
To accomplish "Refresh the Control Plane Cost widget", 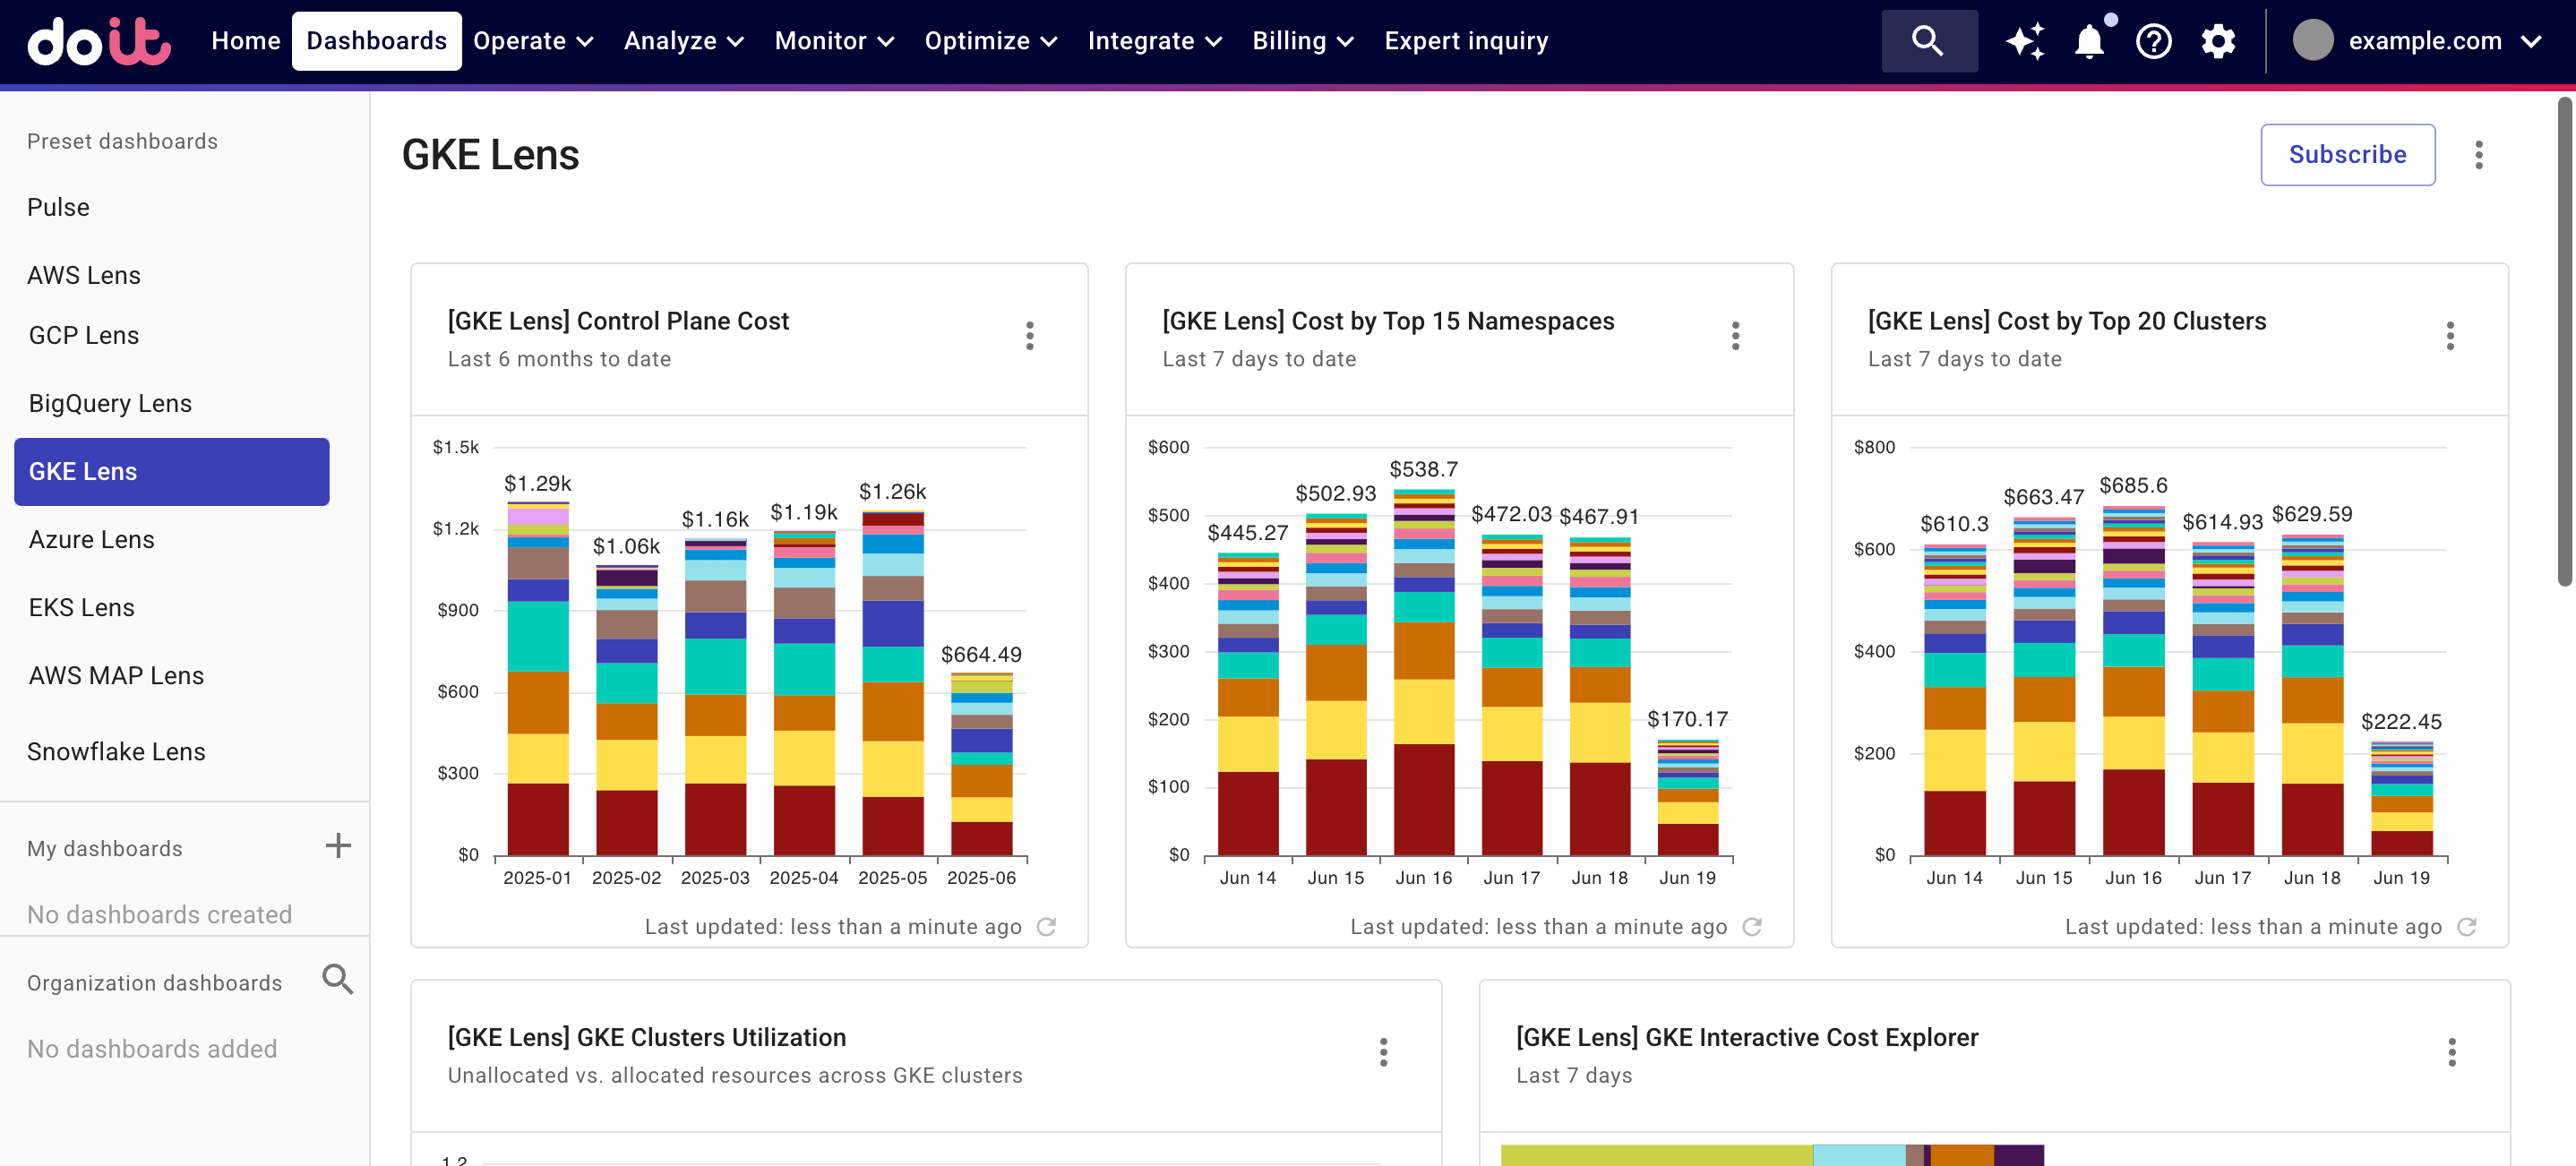I will 1046,927.
